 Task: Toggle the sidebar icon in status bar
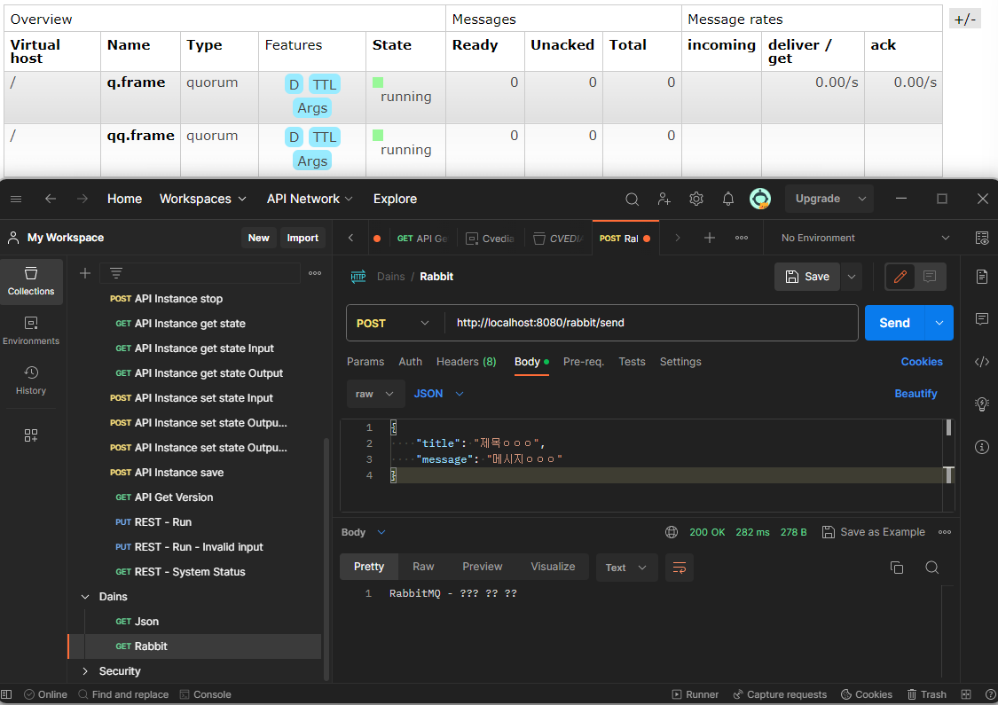click(6, 694)
